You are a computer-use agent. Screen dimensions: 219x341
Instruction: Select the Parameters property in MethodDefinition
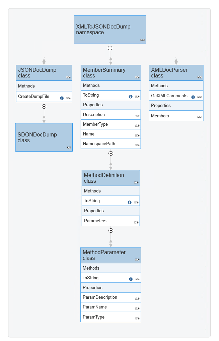(x=95, y=221)
